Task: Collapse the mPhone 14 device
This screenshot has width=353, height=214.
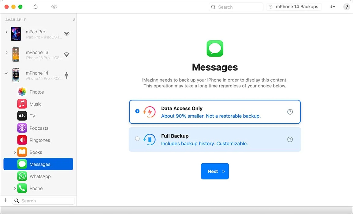Action: 6,73
